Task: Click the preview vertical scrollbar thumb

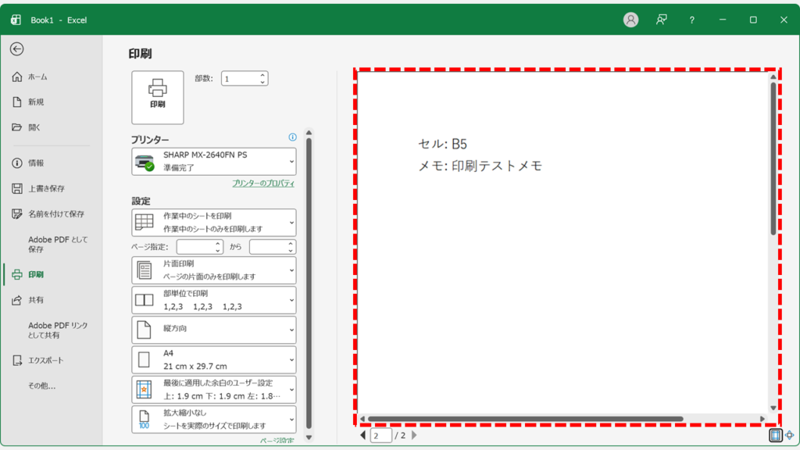Action: coord(773,158)
